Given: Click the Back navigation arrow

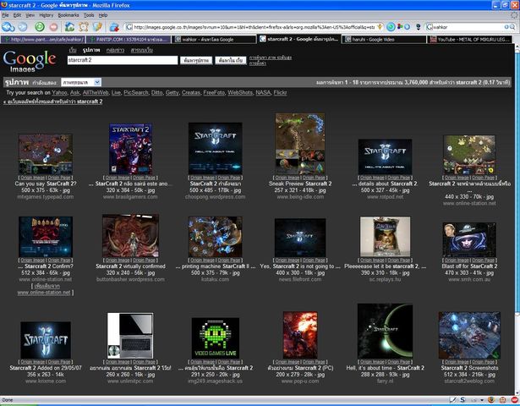Looking at the screenshot, I should tap(8, 27).
